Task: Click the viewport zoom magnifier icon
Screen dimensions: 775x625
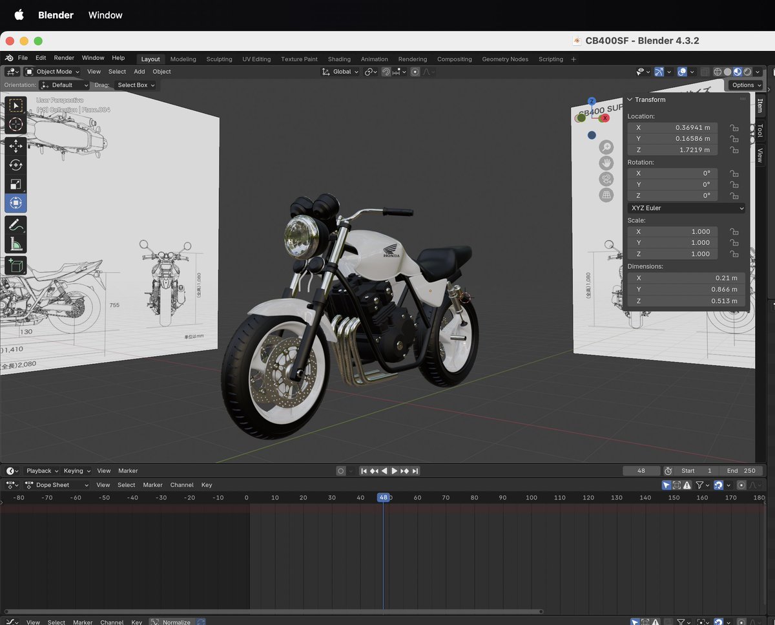Action: pyautogui.click(x=606, y=147)
